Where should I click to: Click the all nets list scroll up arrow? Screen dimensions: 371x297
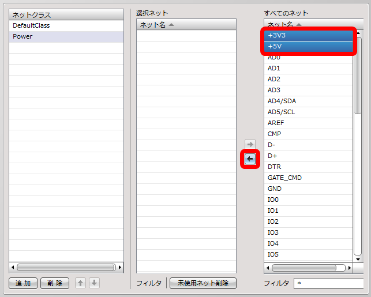[x=358, y=33]
